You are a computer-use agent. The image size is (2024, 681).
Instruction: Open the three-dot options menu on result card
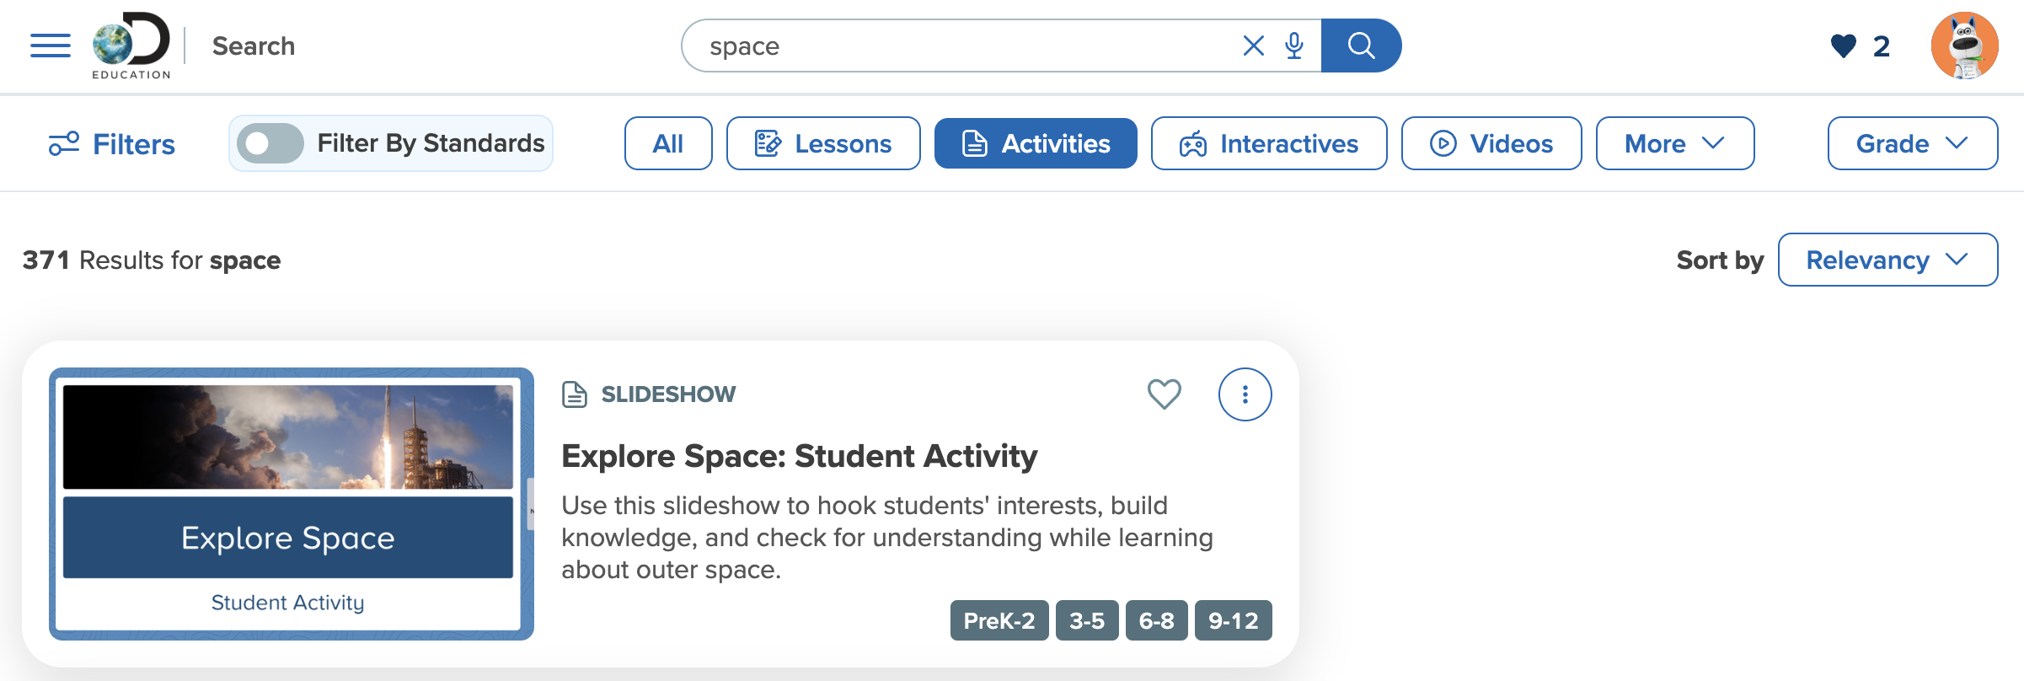pyautogui.click(x=1245, y=394)
